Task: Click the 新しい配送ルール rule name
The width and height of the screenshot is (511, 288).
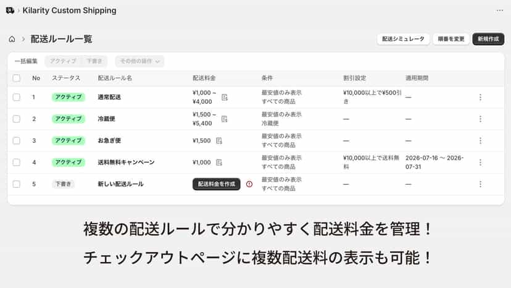Action: (120, 184)
